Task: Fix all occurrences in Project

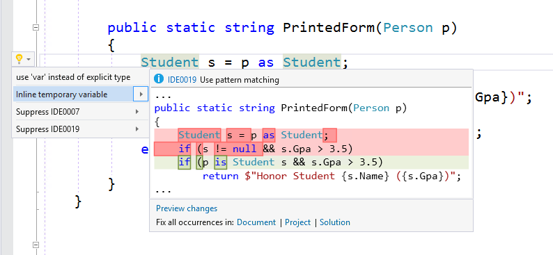Action: click(297, 222)
